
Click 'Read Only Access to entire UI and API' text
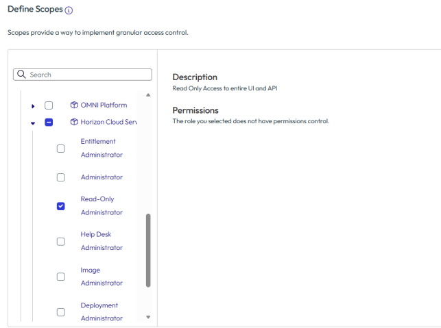(x=225, y=88)
